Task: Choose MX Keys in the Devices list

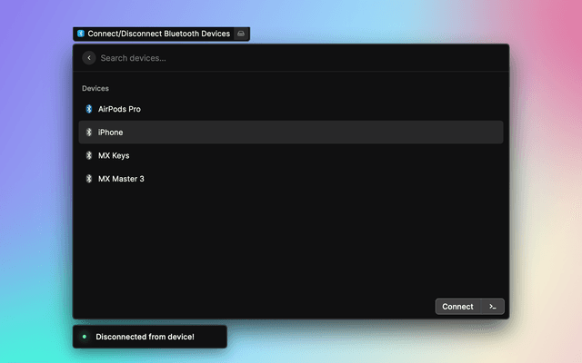Action: click(114, 155)
